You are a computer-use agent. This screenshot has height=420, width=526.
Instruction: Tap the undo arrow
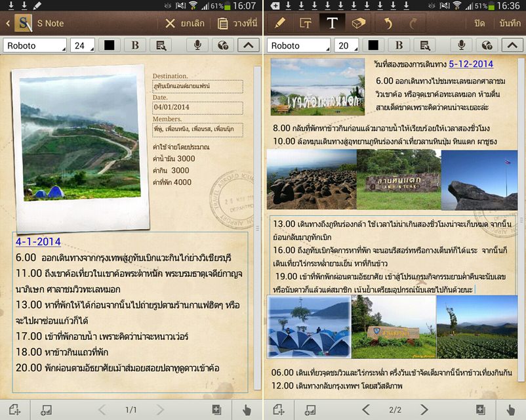388,23
